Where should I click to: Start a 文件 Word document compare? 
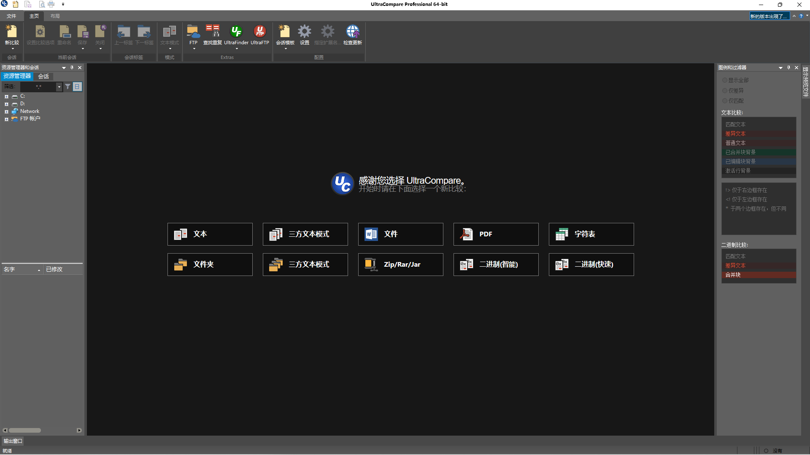click(401, 234)
